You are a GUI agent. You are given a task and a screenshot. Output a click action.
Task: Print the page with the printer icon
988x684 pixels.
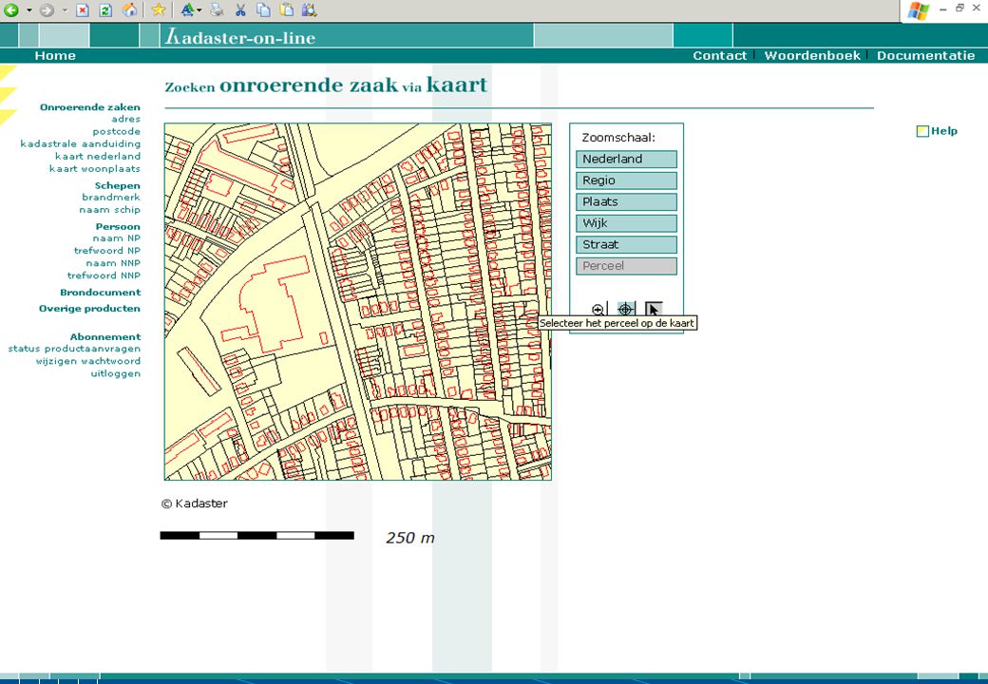[x=217, y=9]
